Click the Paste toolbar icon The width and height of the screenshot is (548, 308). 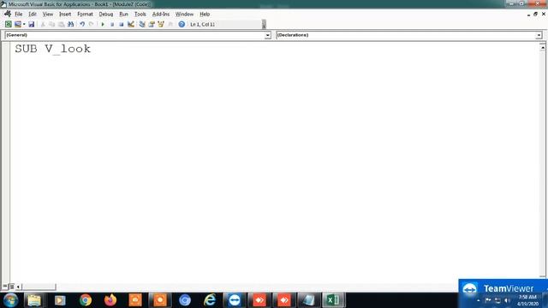[x=61, y=24]
